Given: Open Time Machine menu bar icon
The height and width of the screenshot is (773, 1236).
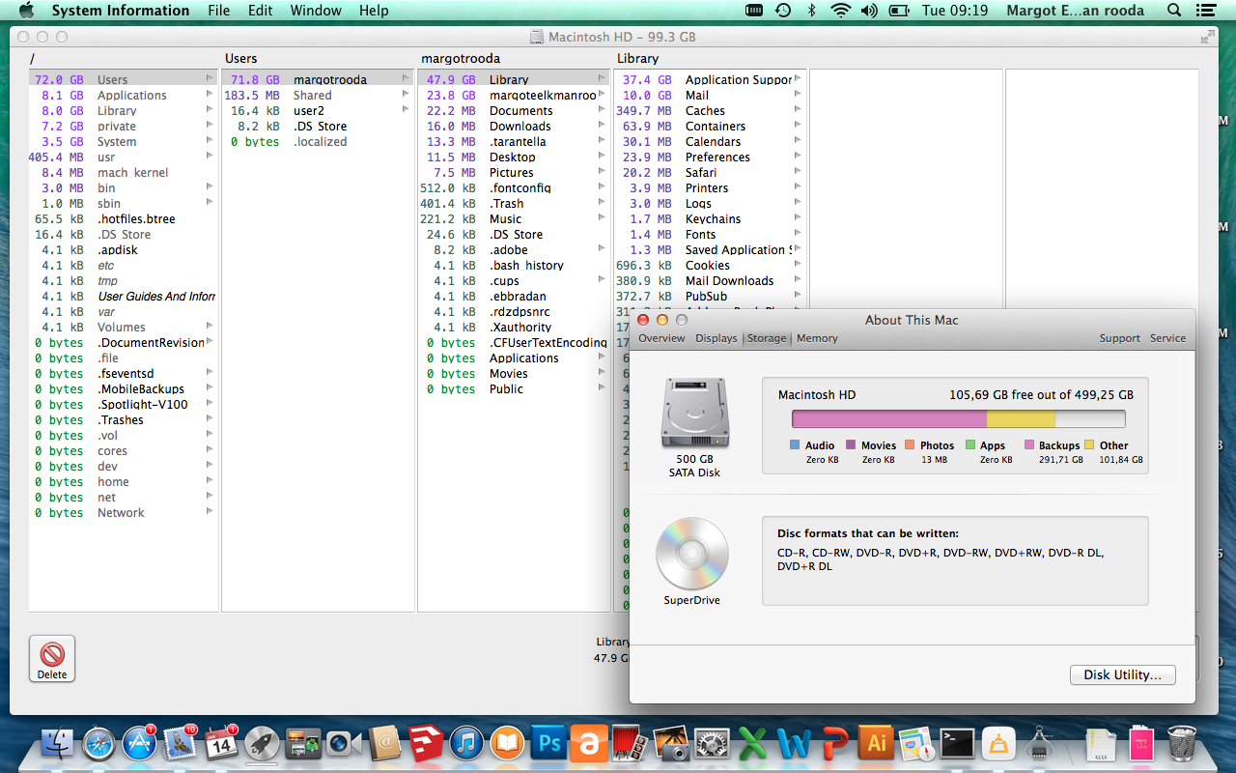Looking at the screenshot, I should 783,11.
